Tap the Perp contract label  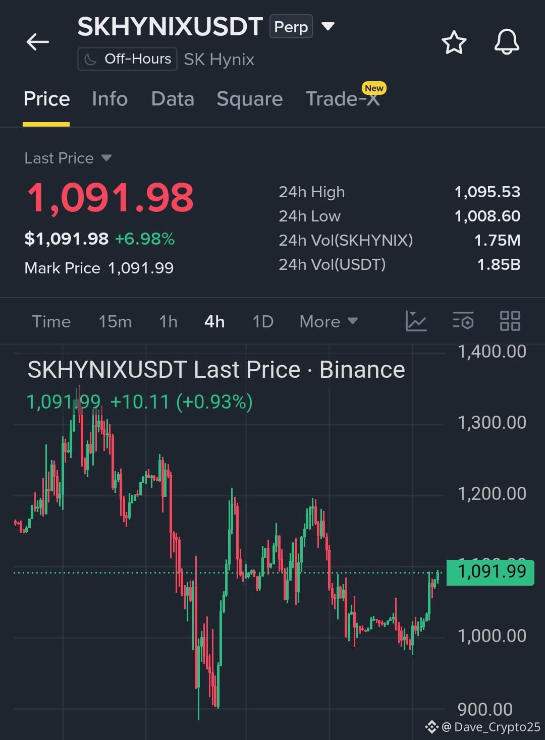291,27
